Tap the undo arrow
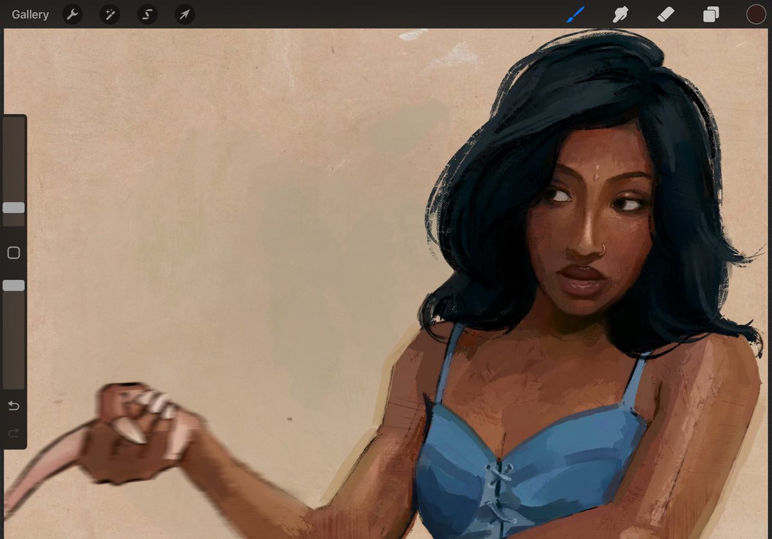The image size is (772, 539). [x=14, y=406]
